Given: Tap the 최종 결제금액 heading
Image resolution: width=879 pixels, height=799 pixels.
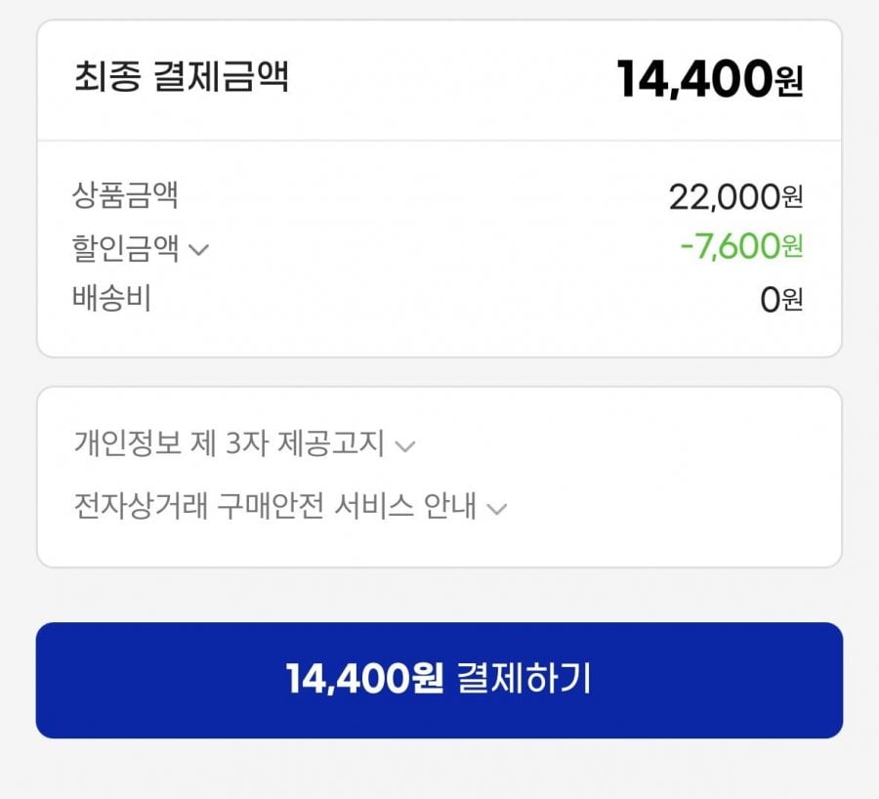Looking at the screenshot, I should point(182,76).
